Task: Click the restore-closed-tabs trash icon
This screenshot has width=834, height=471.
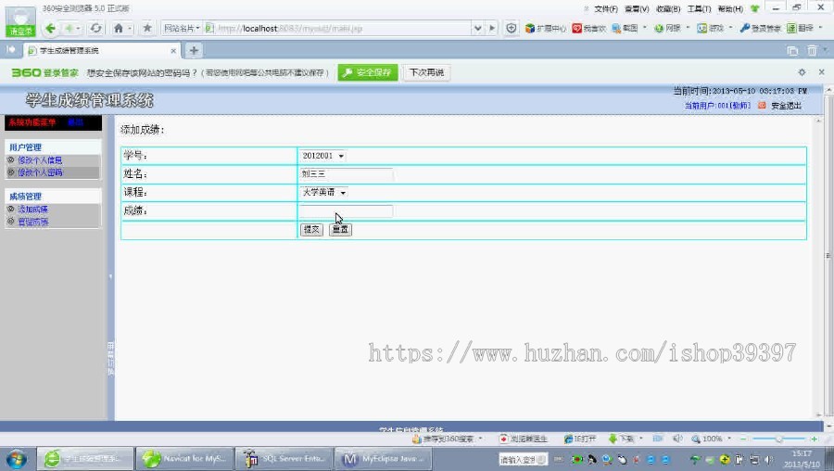Action: (x=812, y=51)
